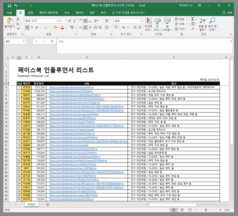Image resolution: width=238 pixels, height=216 pixels.
Task: Click the Save icon in the title bar
Action: (x=10, y=6)
